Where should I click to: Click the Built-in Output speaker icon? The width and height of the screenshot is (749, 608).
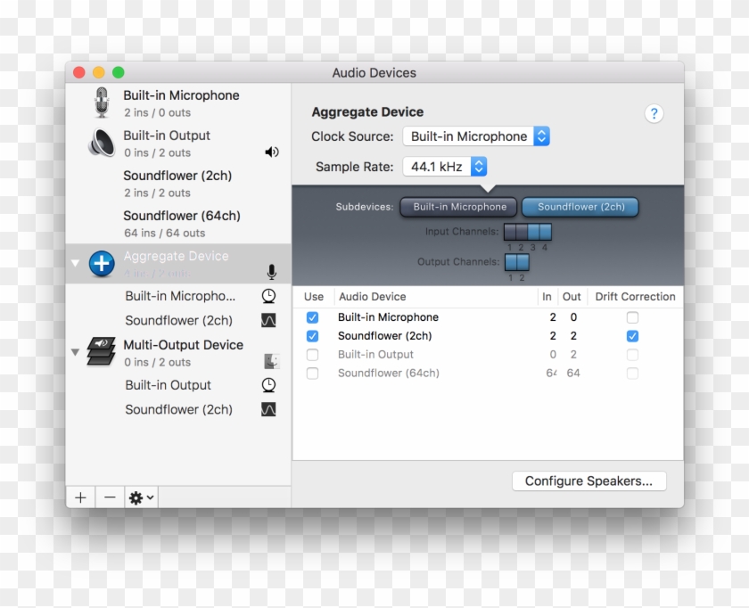point(102,143)
